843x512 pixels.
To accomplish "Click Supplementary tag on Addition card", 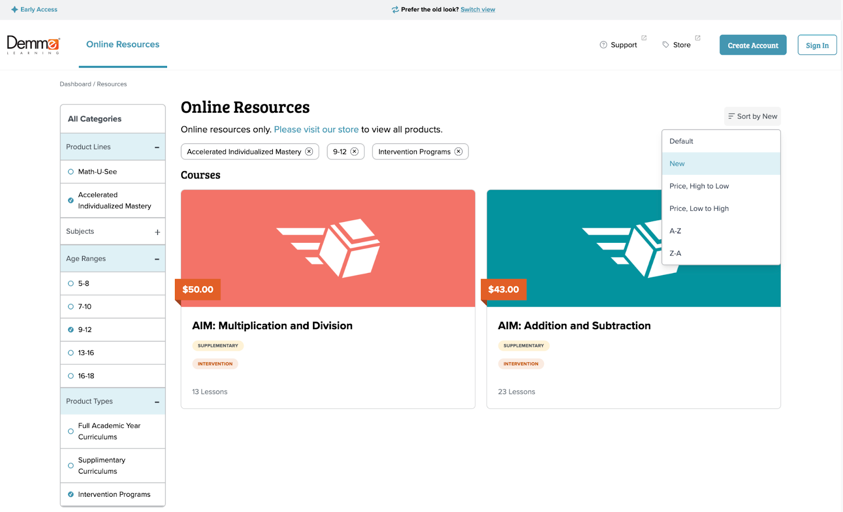I will click(x=524, y=346).
